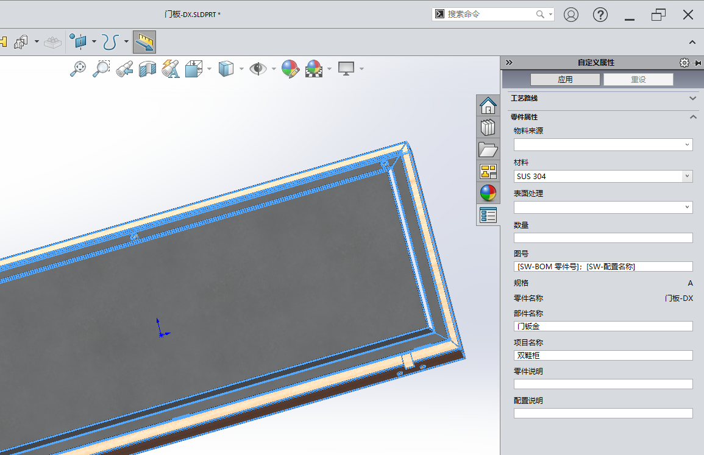Click the Reference Geometry icon
The width and height of the screenshot is (704, 455).
click(x=78, y=42)
